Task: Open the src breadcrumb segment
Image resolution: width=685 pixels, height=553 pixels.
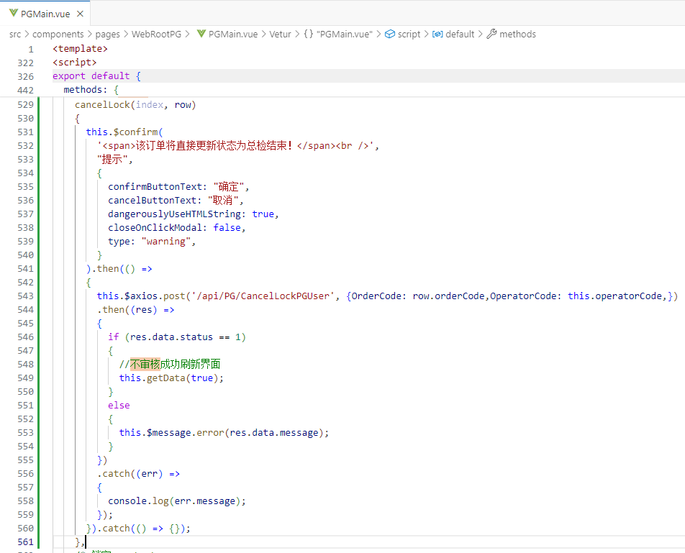Action: point(15,34)
